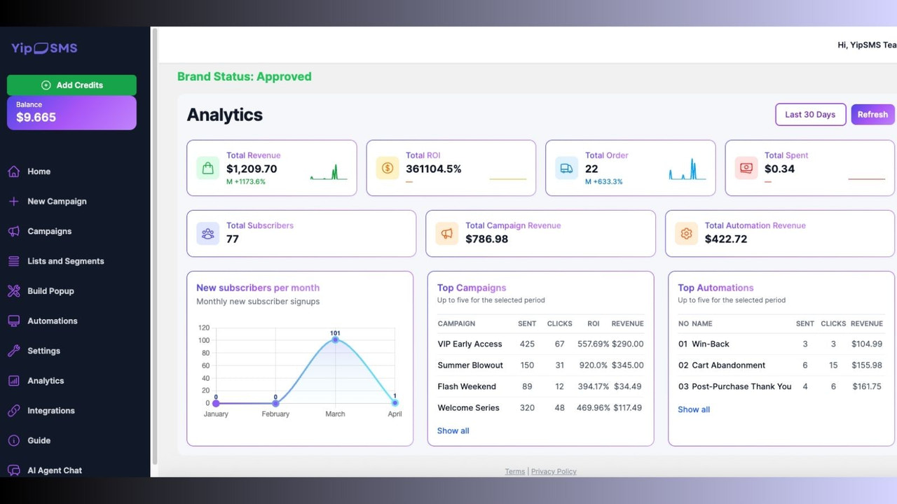Click the $786.98 campaign revenue value
897x504 pixels.
coord(487,239)
